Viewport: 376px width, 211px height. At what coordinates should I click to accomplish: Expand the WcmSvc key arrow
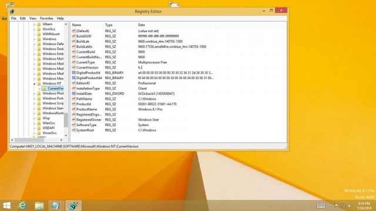[34, 29]
